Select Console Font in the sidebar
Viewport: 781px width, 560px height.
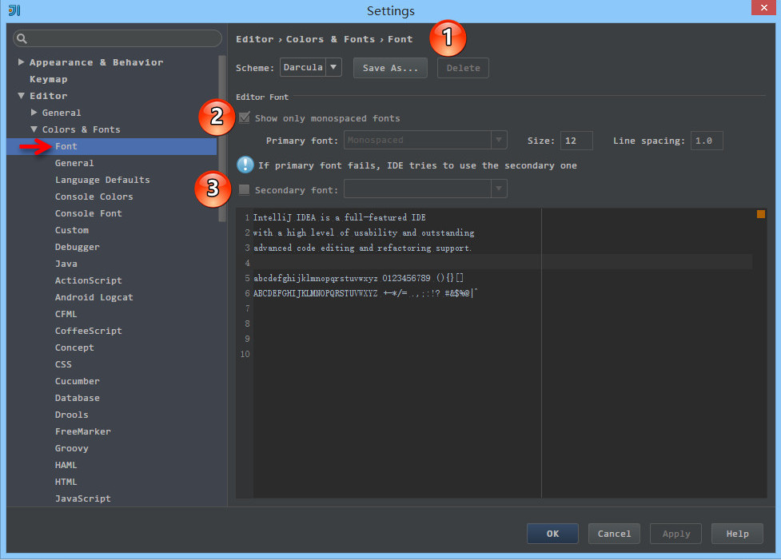coord(88,213)
